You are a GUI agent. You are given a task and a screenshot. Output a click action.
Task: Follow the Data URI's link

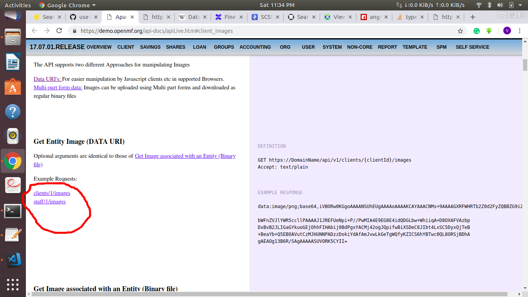pyautogui.click(x=47, y=79)
